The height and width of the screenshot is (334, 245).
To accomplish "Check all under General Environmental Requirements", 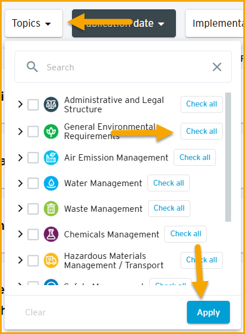I will tap(201, 132).
